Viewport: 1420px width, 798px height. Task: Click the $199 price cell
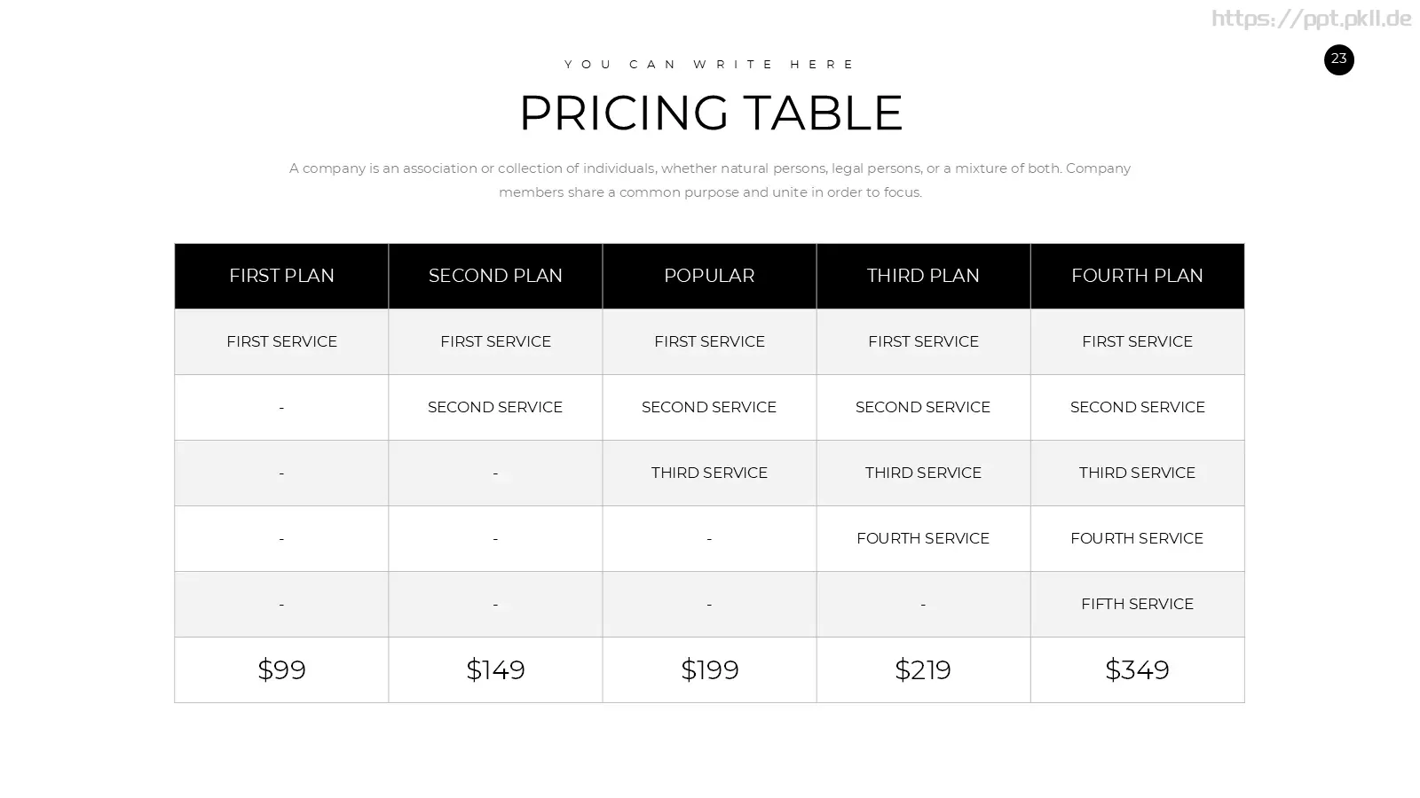click(709, 669)
